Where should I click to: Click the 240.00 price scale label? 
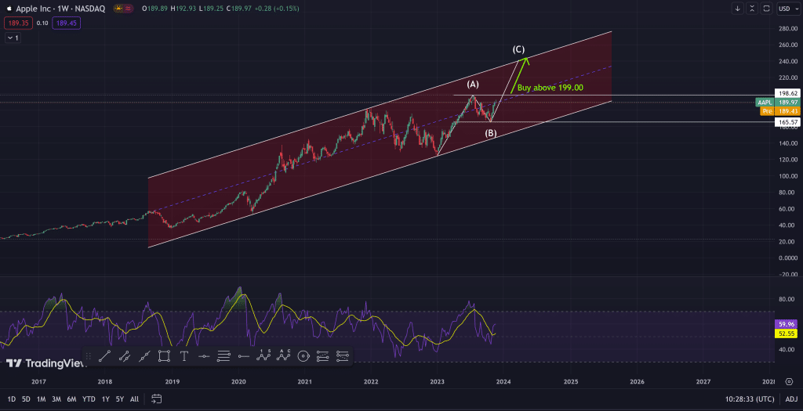pos(787,61)
